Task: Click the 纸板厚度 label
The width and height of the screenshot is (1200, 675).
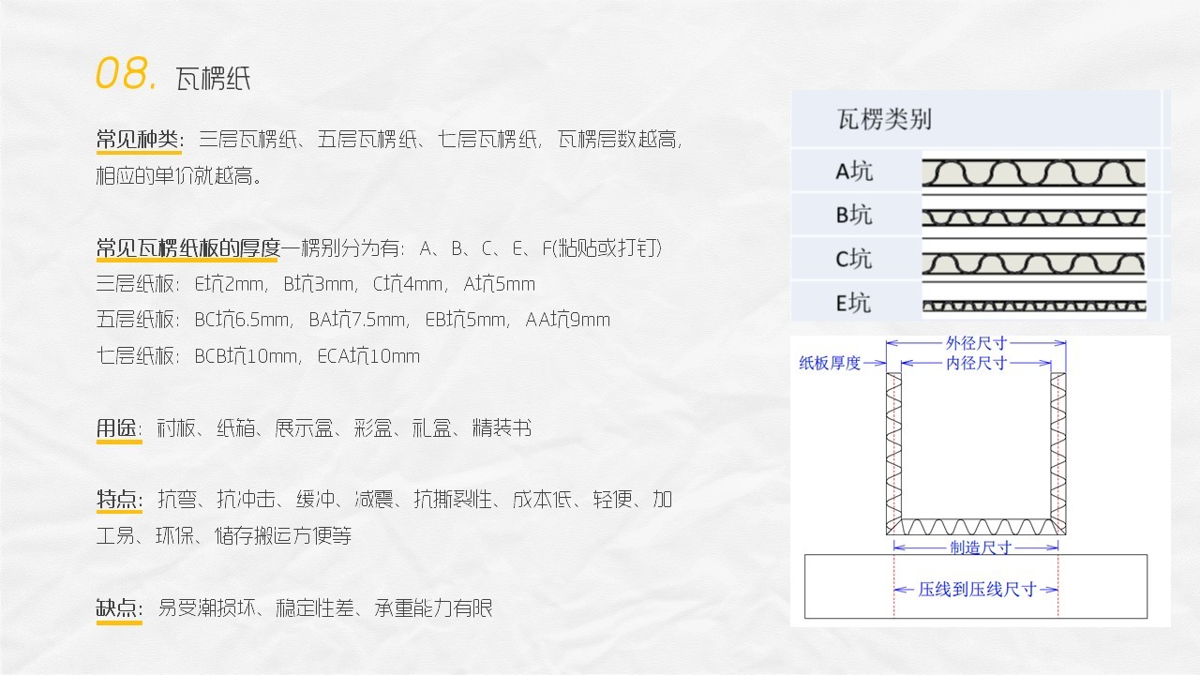Action: pyautogui.click(x=830, y=363)
